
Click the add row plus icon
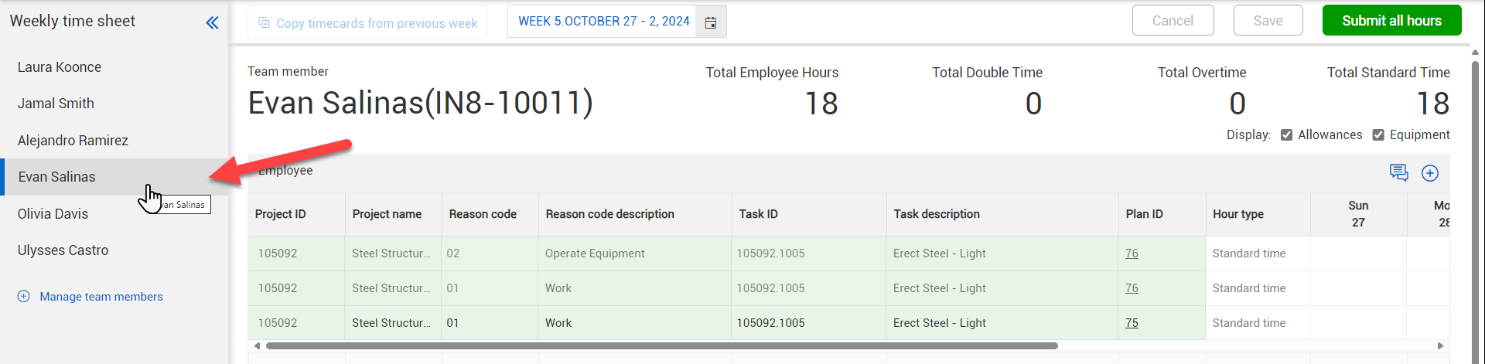(x=1430, y=173)
